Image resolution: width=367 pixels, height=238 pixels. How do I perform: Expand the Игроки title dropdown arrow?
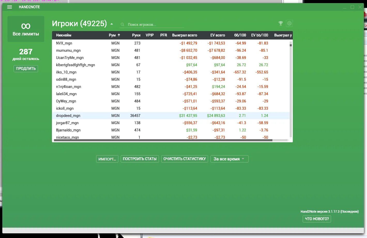tap(112, 24)
